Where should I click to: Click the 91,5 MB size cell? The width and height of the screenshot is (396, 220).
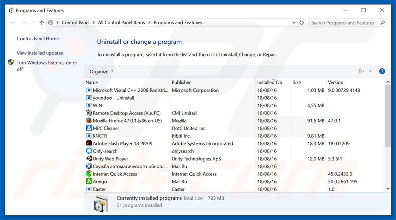tap(316, 121)
